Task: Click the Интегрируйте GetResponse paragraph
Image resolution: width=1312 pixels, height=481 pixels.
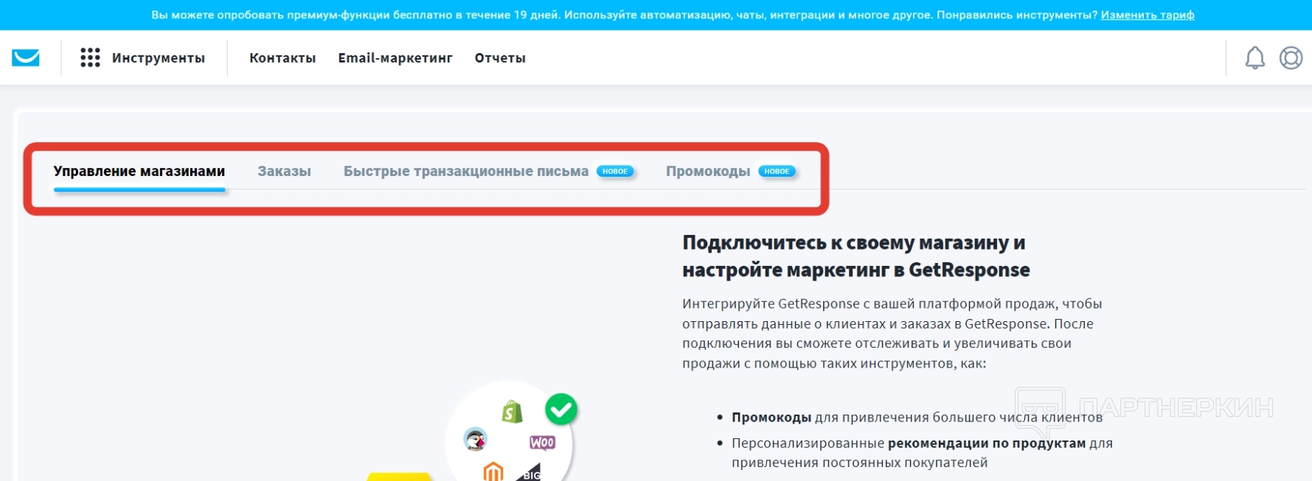Action: click(892, 334)
